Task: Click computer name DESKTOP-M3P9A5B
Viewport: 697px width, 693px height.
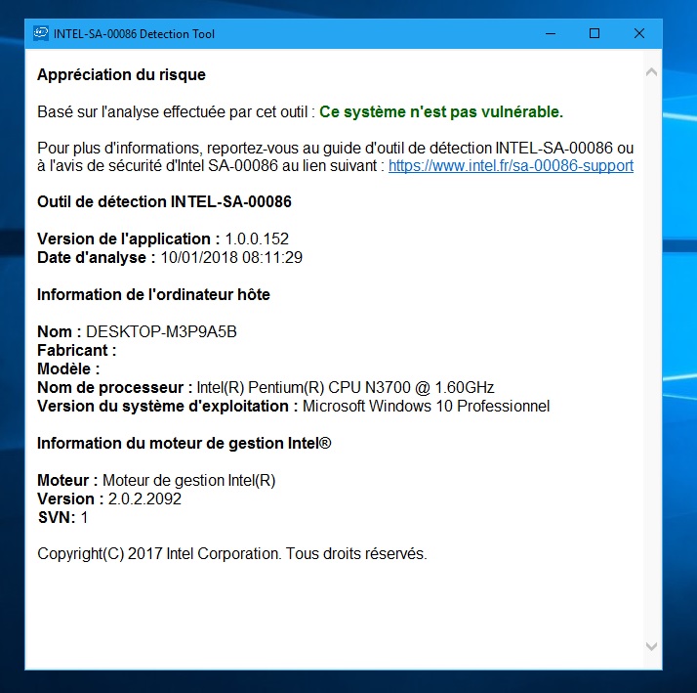Action: 161,332
